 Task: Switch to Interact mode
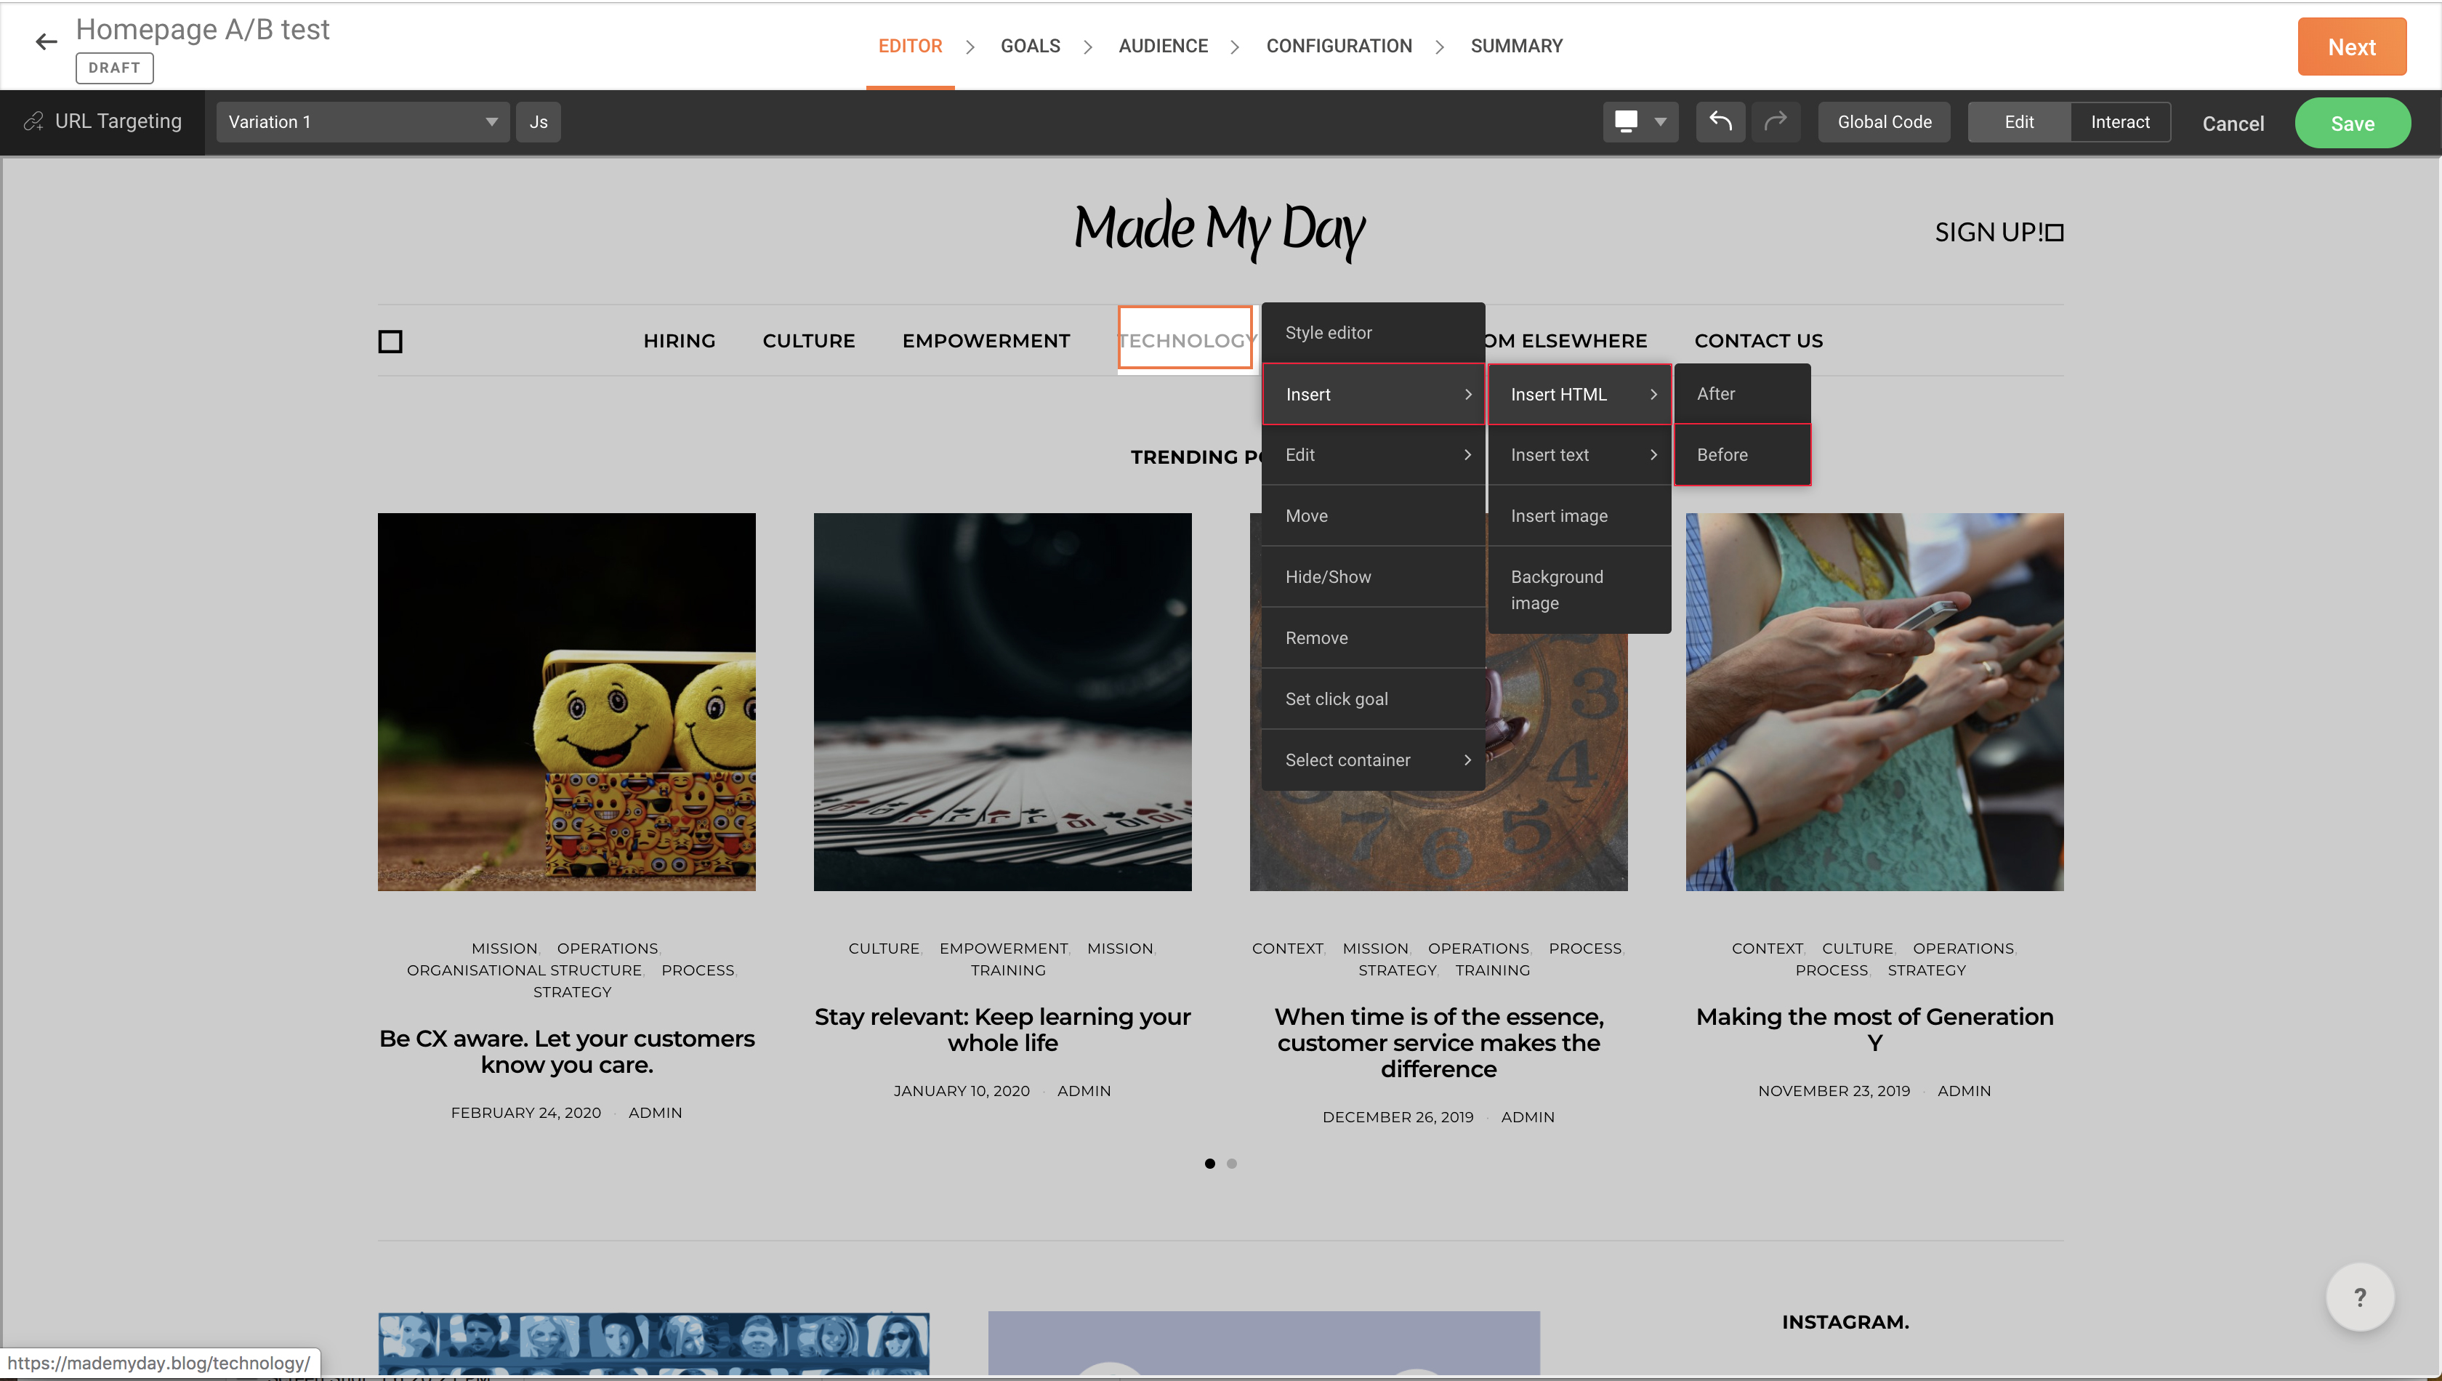[2119, 121]
